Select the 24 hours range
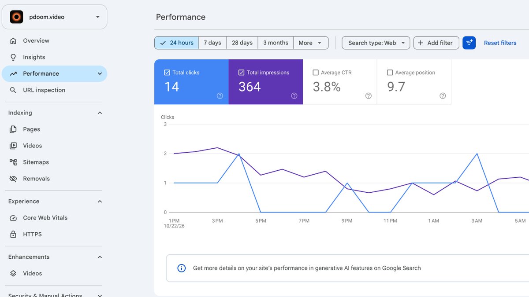The image size is (529, 297). coord(176,43)
